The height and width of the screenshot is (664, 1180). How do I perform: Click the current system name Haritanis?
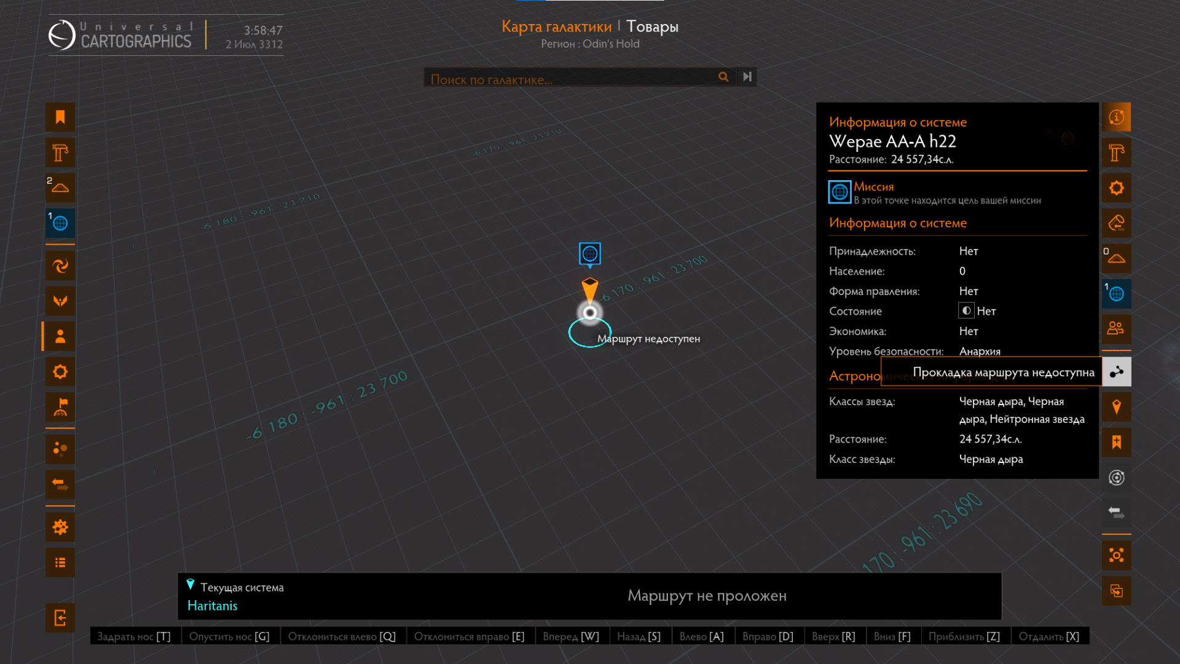[213, 606]
